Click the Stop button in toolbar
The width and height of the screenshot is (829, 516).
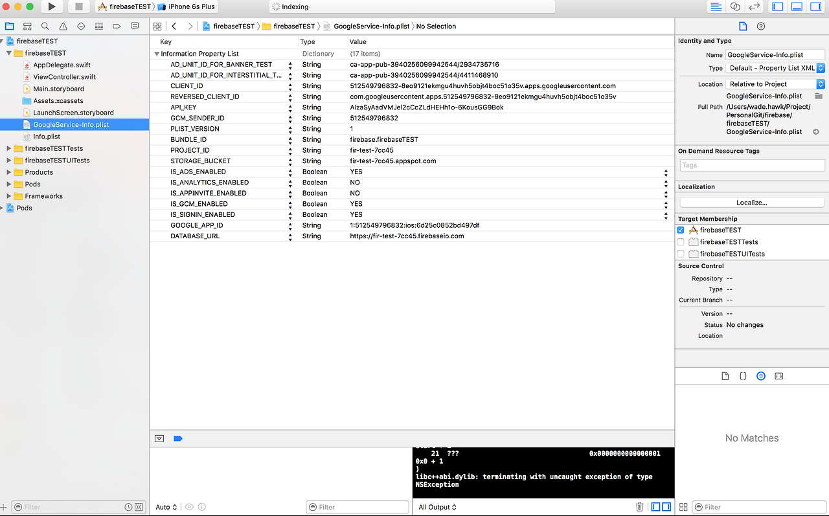pyautogui.click(x=79, y=6)
